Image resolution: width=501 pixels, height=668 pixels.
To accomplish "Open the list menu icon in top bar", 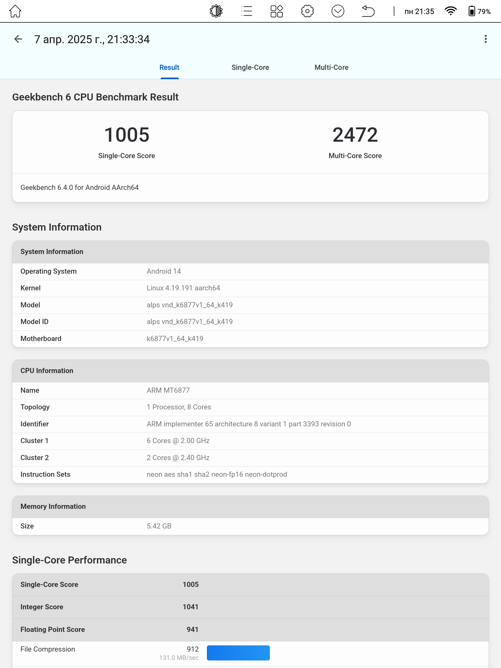I will 247,12.
